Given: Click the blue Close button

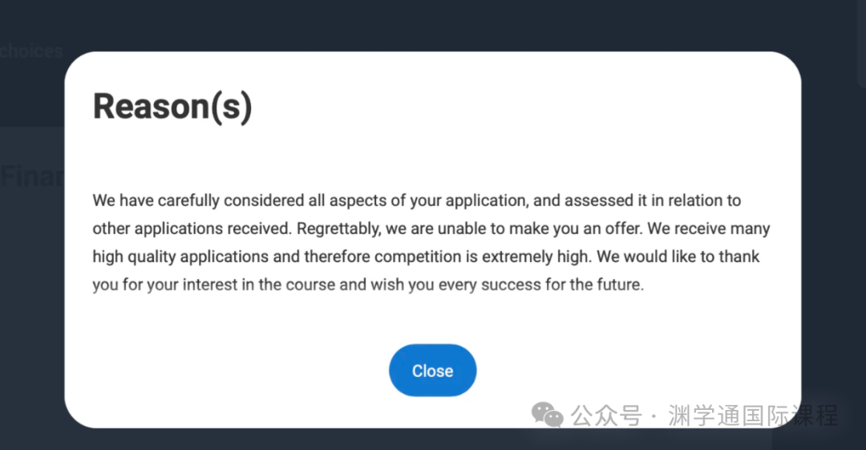Looking at the screenshot, I should click(x=432, y=371).
